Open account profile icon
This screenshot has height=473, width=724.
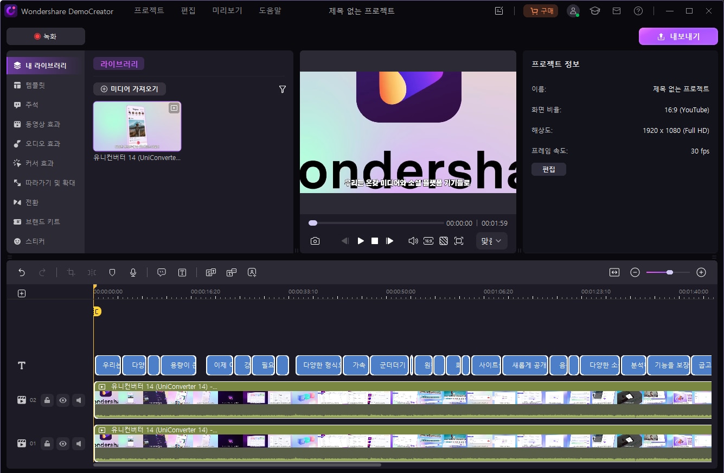click(x=573, y=11)
